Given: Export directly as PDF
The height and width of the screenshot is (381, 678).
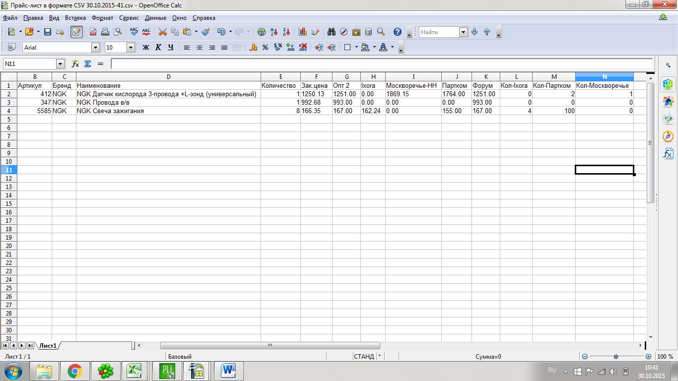Looking at the screenshot, I should (93, 32).
